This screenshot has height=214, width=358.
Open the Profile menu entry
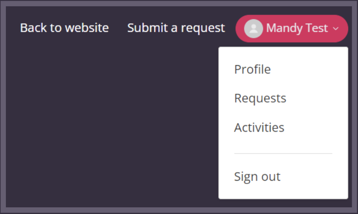click(x=252, y=69)
